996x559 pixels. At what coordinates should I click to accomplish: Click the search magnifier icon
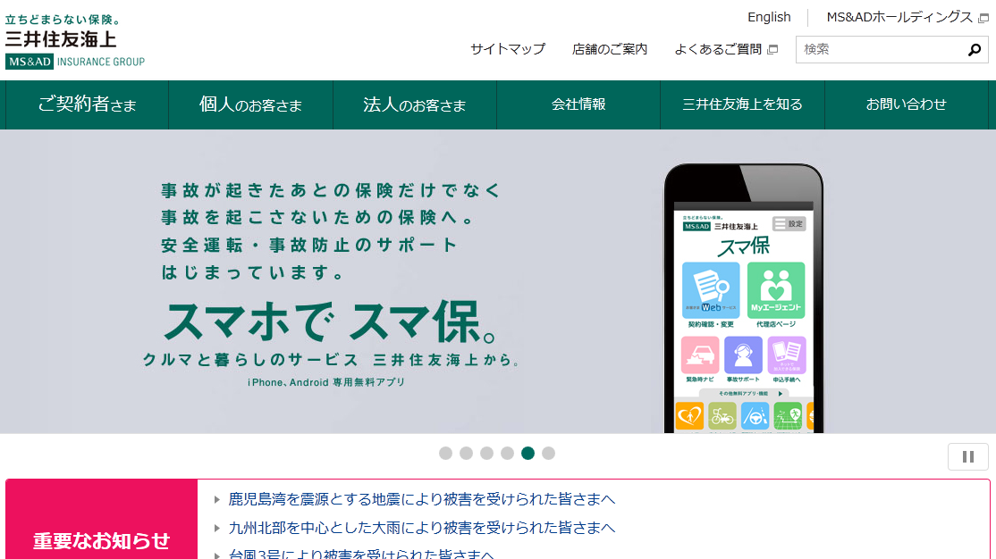pyautogui.click(x=974, y=49)
